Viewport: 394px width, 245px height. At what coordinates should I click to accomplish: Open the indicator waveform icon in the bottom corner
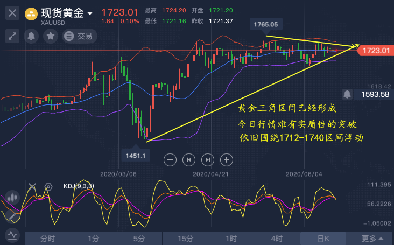[x=12, y=235]
